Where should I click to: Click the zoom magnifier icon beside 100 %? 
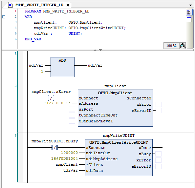183,46
